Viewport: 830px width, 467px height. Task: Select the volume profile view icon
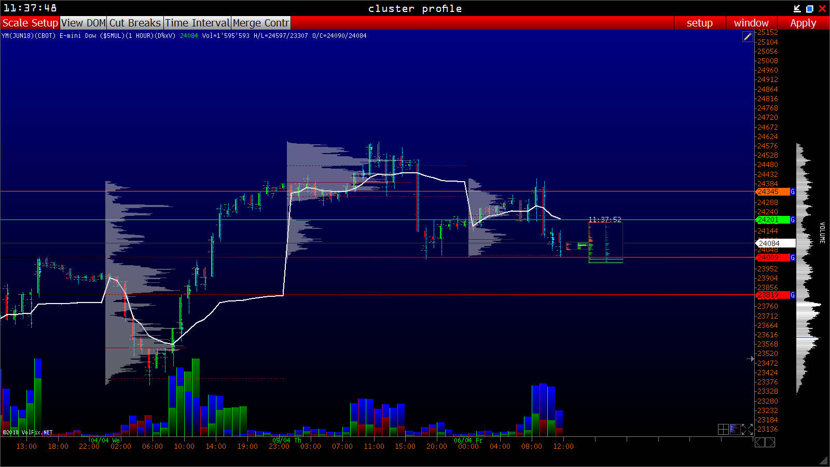pos(735,429)
